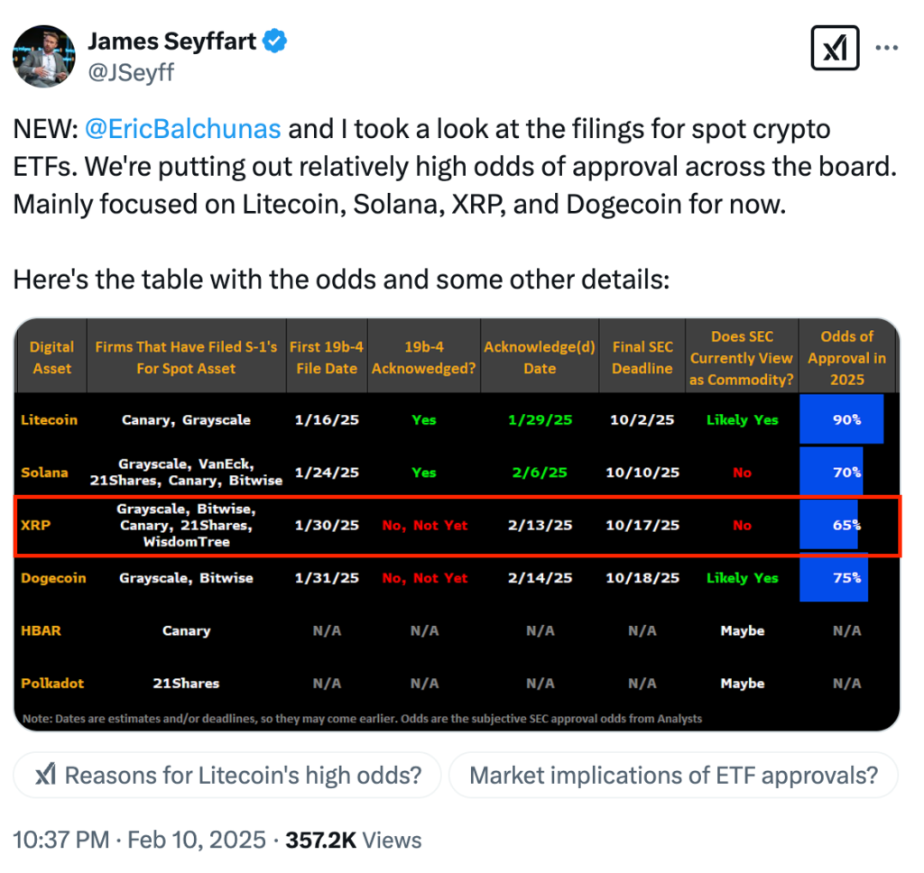Click the HBAR row label in table
924x873 pixels.
(41, 630)
